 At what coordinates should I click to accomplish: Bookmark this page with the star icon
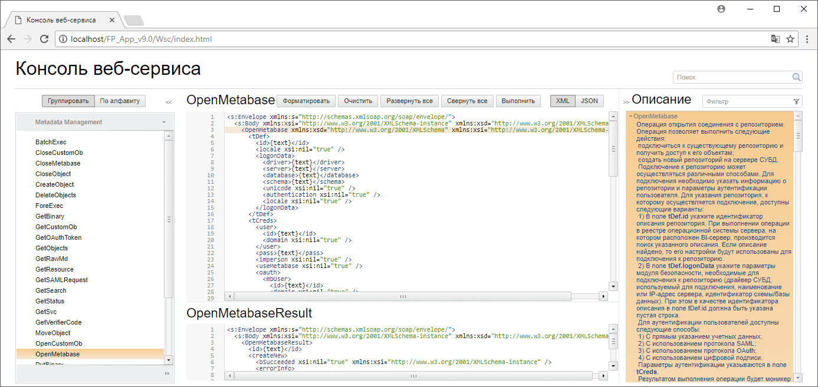[790, 39]
